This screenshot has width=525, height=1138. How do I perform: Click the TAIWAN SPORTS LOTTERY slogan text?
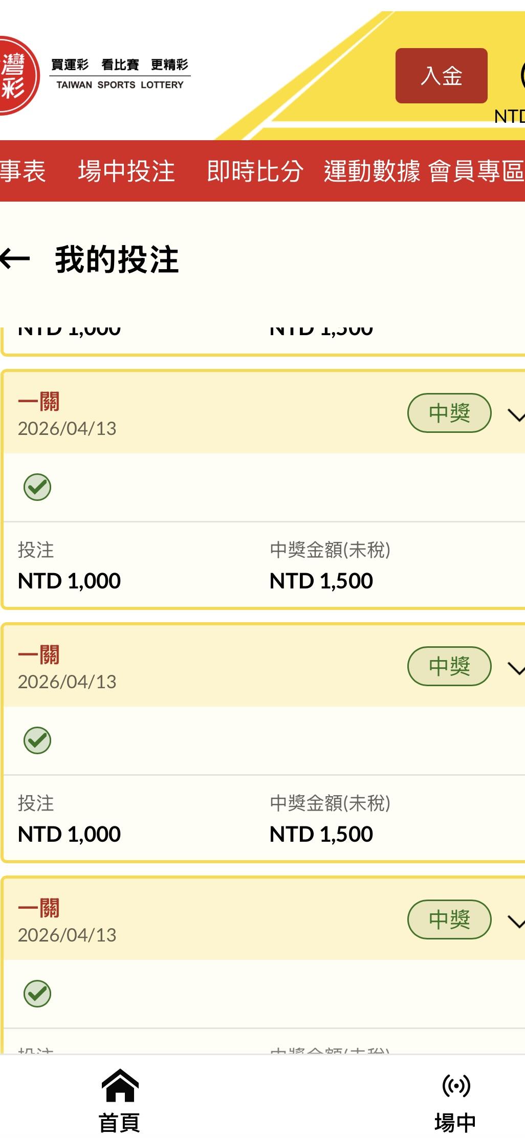[x=120, y=84]
